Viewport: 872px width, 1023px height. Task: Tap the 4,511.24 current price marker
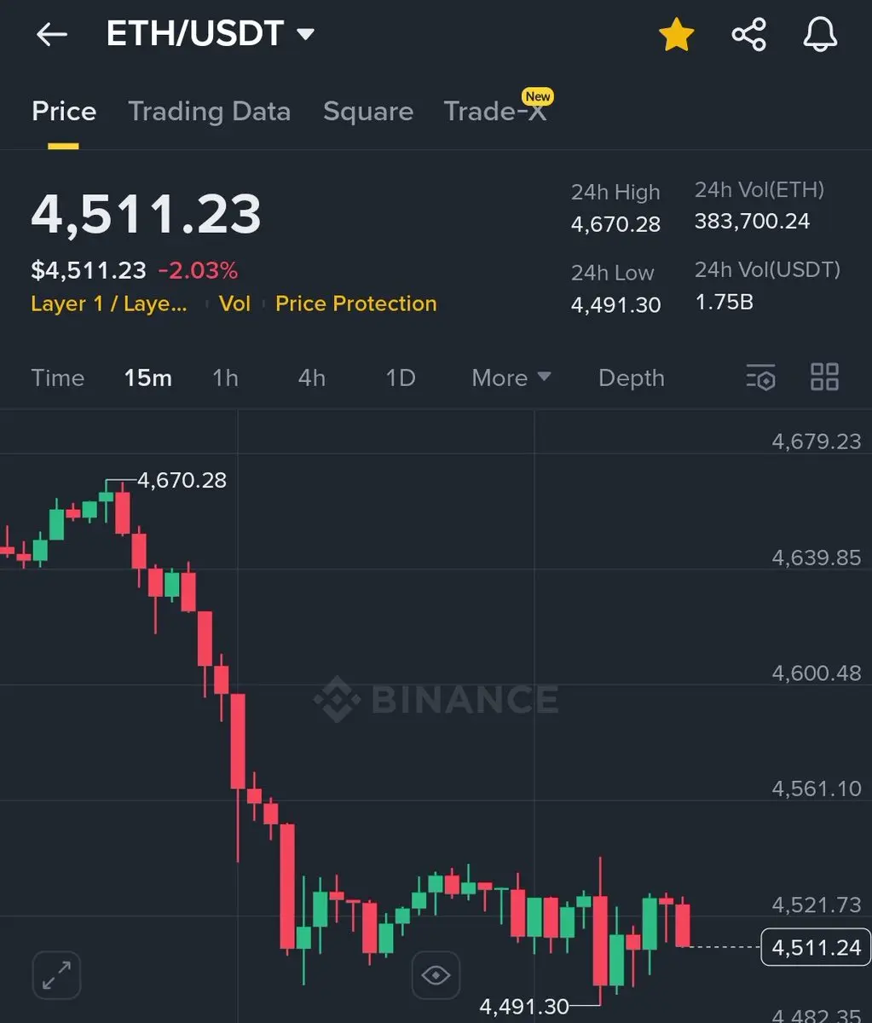tap(816, 948)
